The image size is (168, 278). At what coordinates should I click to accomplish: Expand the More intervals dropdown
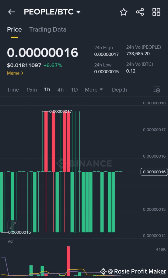(x=94, y=90)
